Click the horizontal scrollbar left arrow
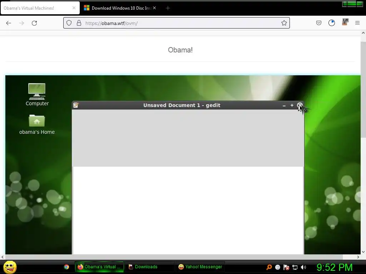366x274 pixels. click(3, 257)
